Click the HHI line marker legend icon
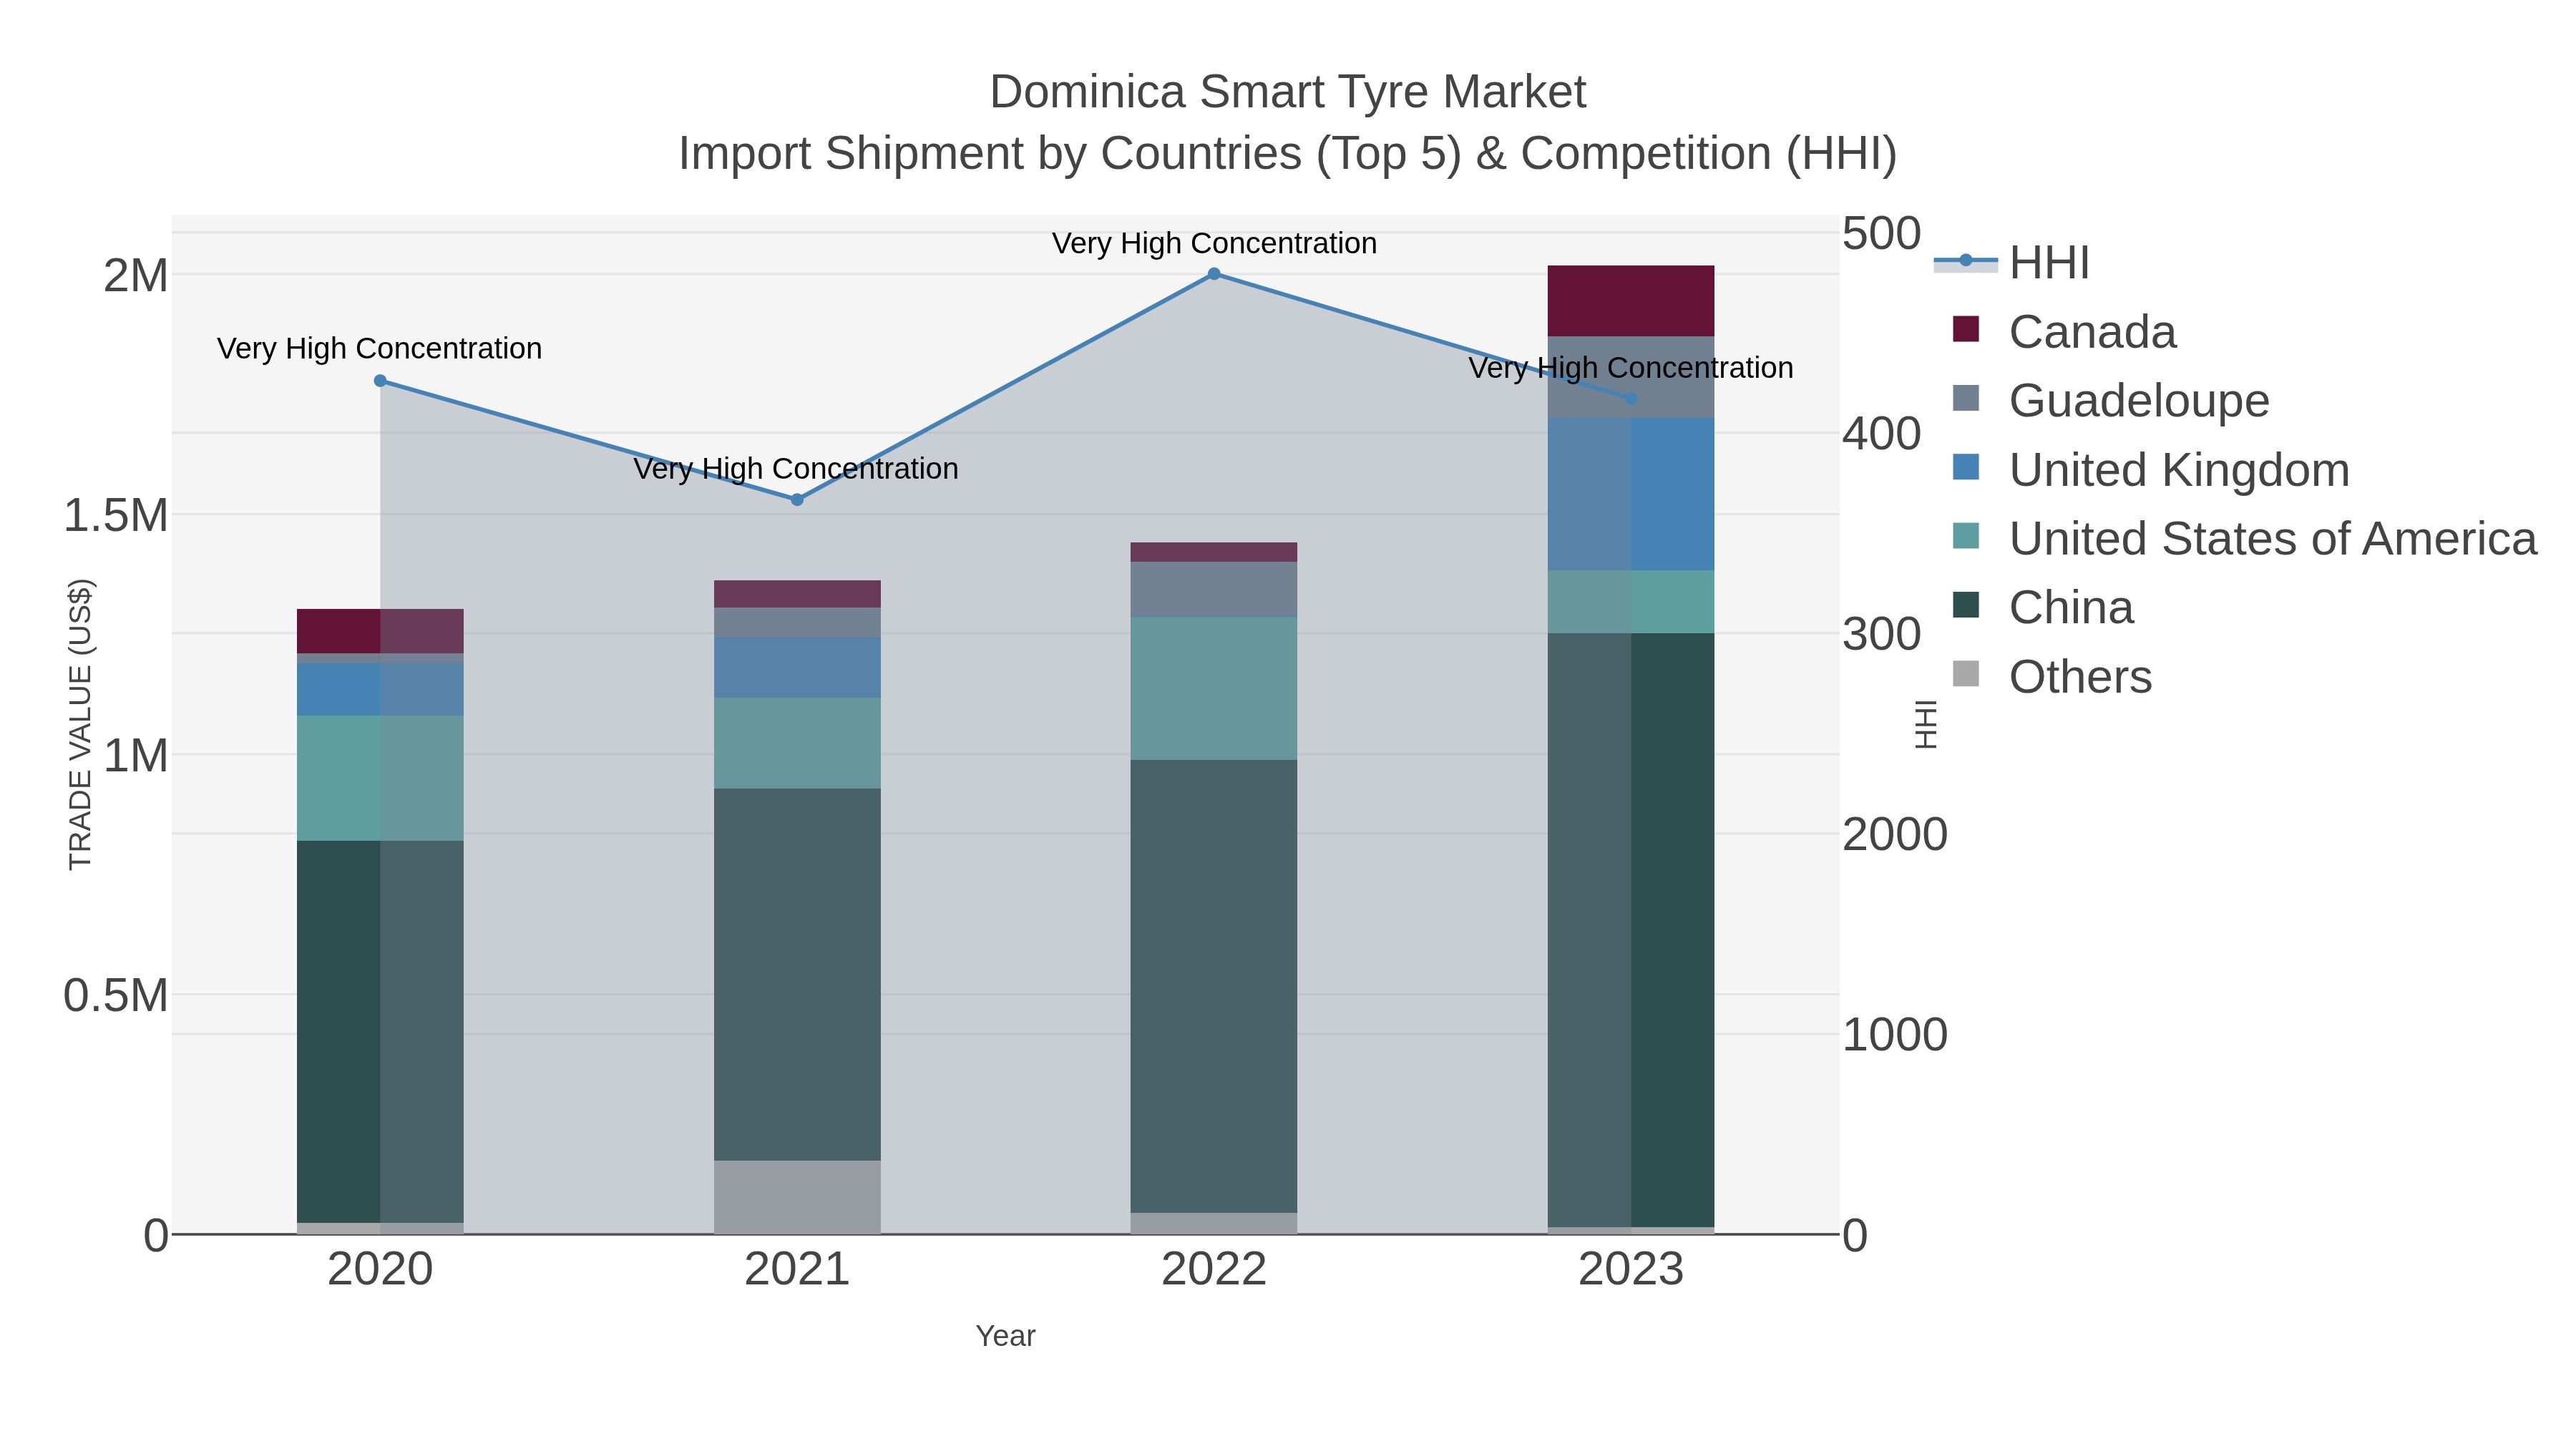 [x=1966, y=261]
